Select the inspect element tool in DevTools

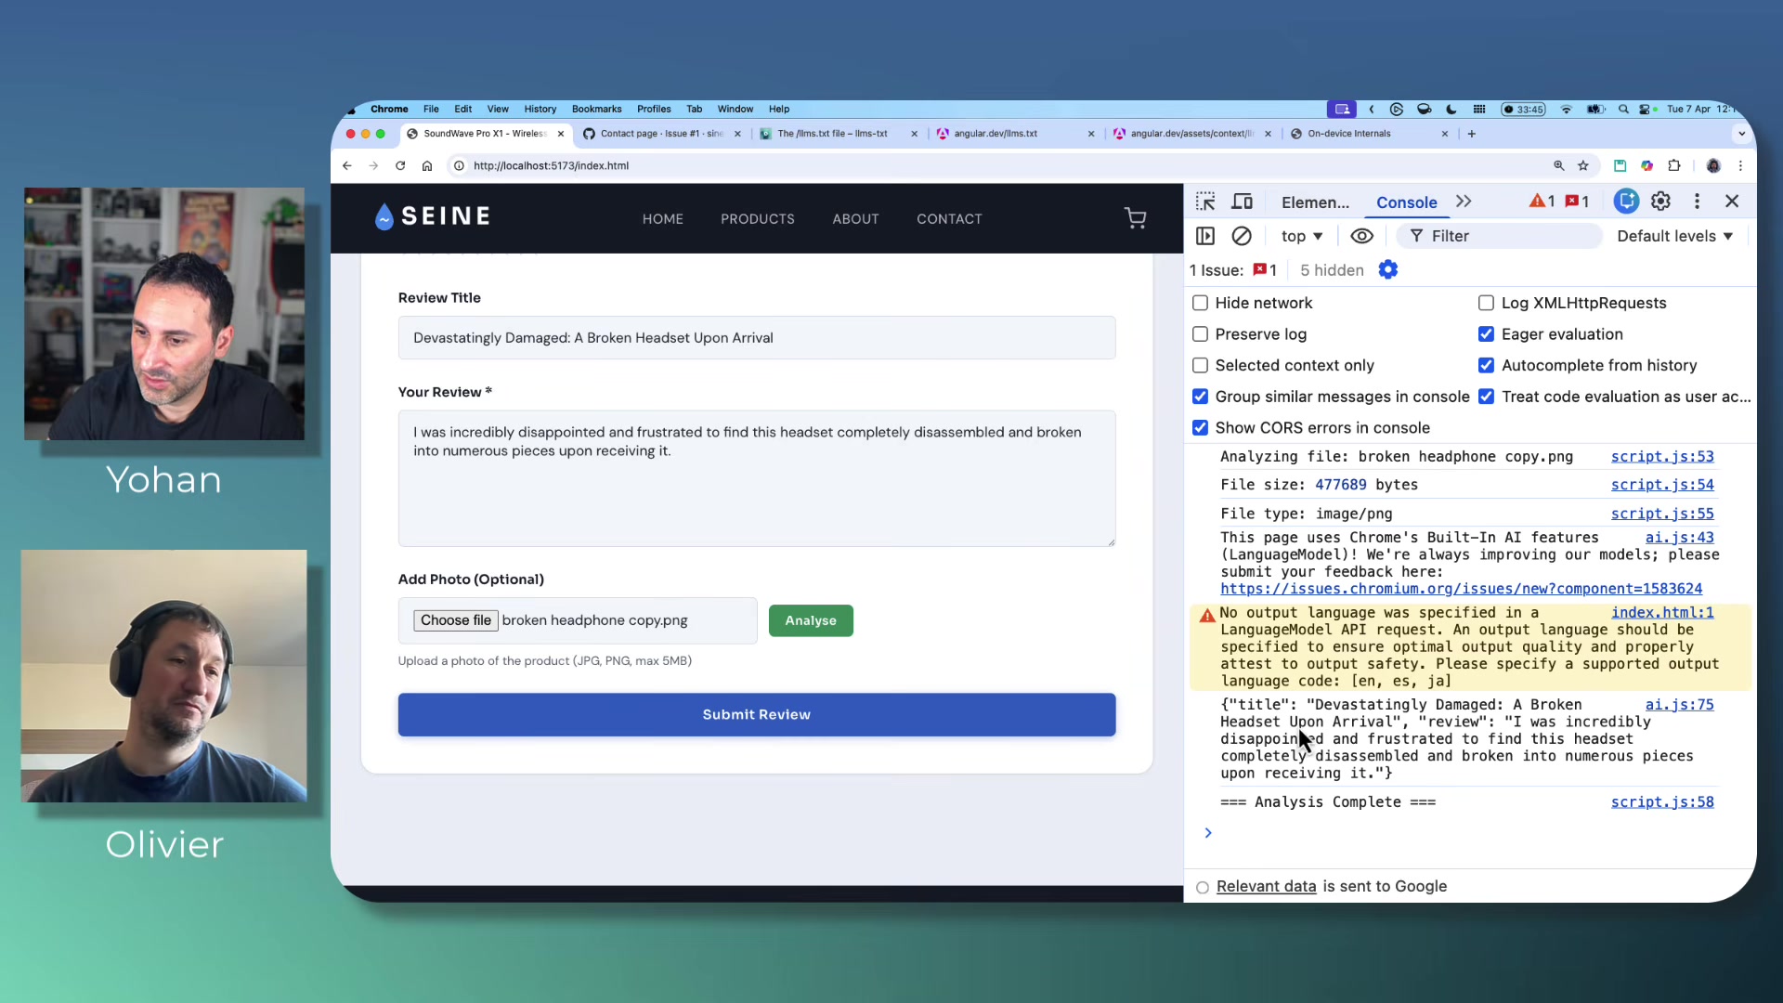[x=1204, y=201]
